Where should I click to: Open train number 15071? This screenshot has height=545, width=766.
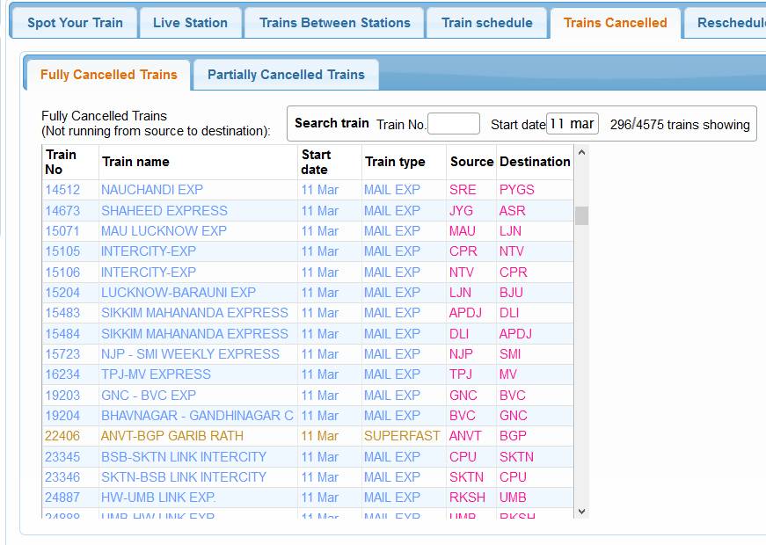(x=62, y=231)
